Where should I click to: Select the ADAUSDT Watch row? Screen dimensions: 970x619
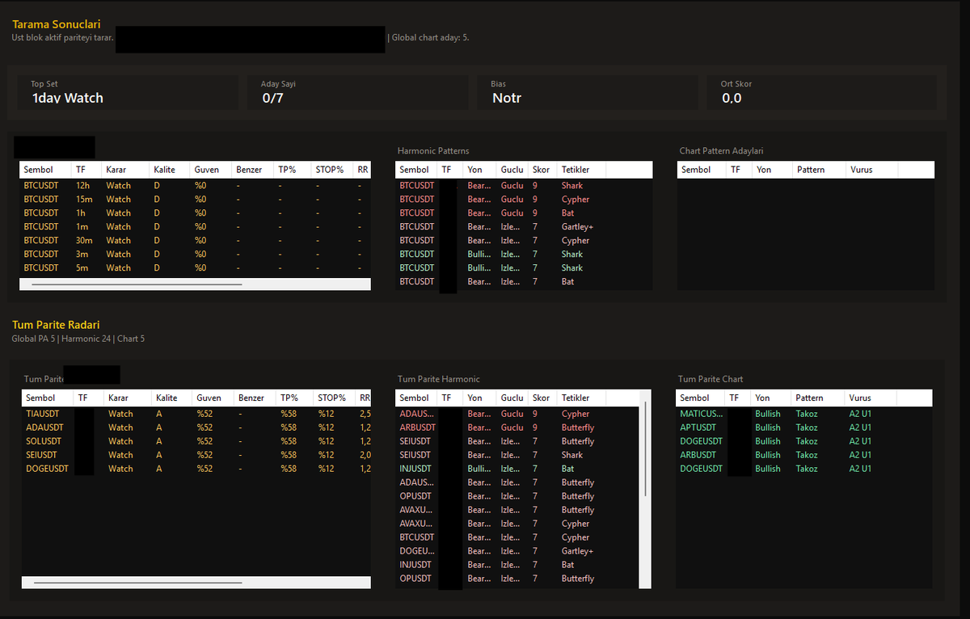click(195, 427)
